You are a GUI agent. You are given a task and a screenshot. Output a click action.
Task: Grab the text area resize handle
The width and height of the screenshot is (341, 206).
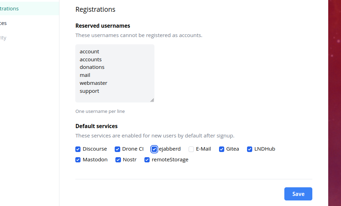152,100
